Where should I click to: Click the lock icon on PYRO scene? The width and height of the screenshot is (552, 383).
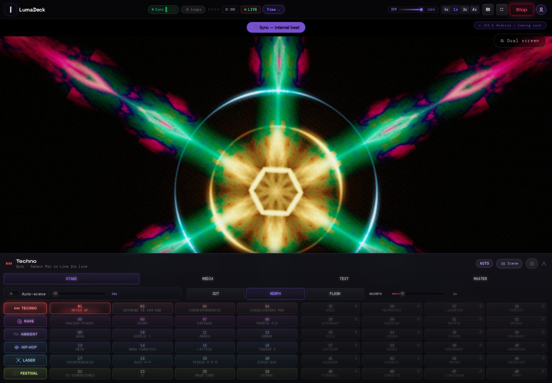click(543, 371)
